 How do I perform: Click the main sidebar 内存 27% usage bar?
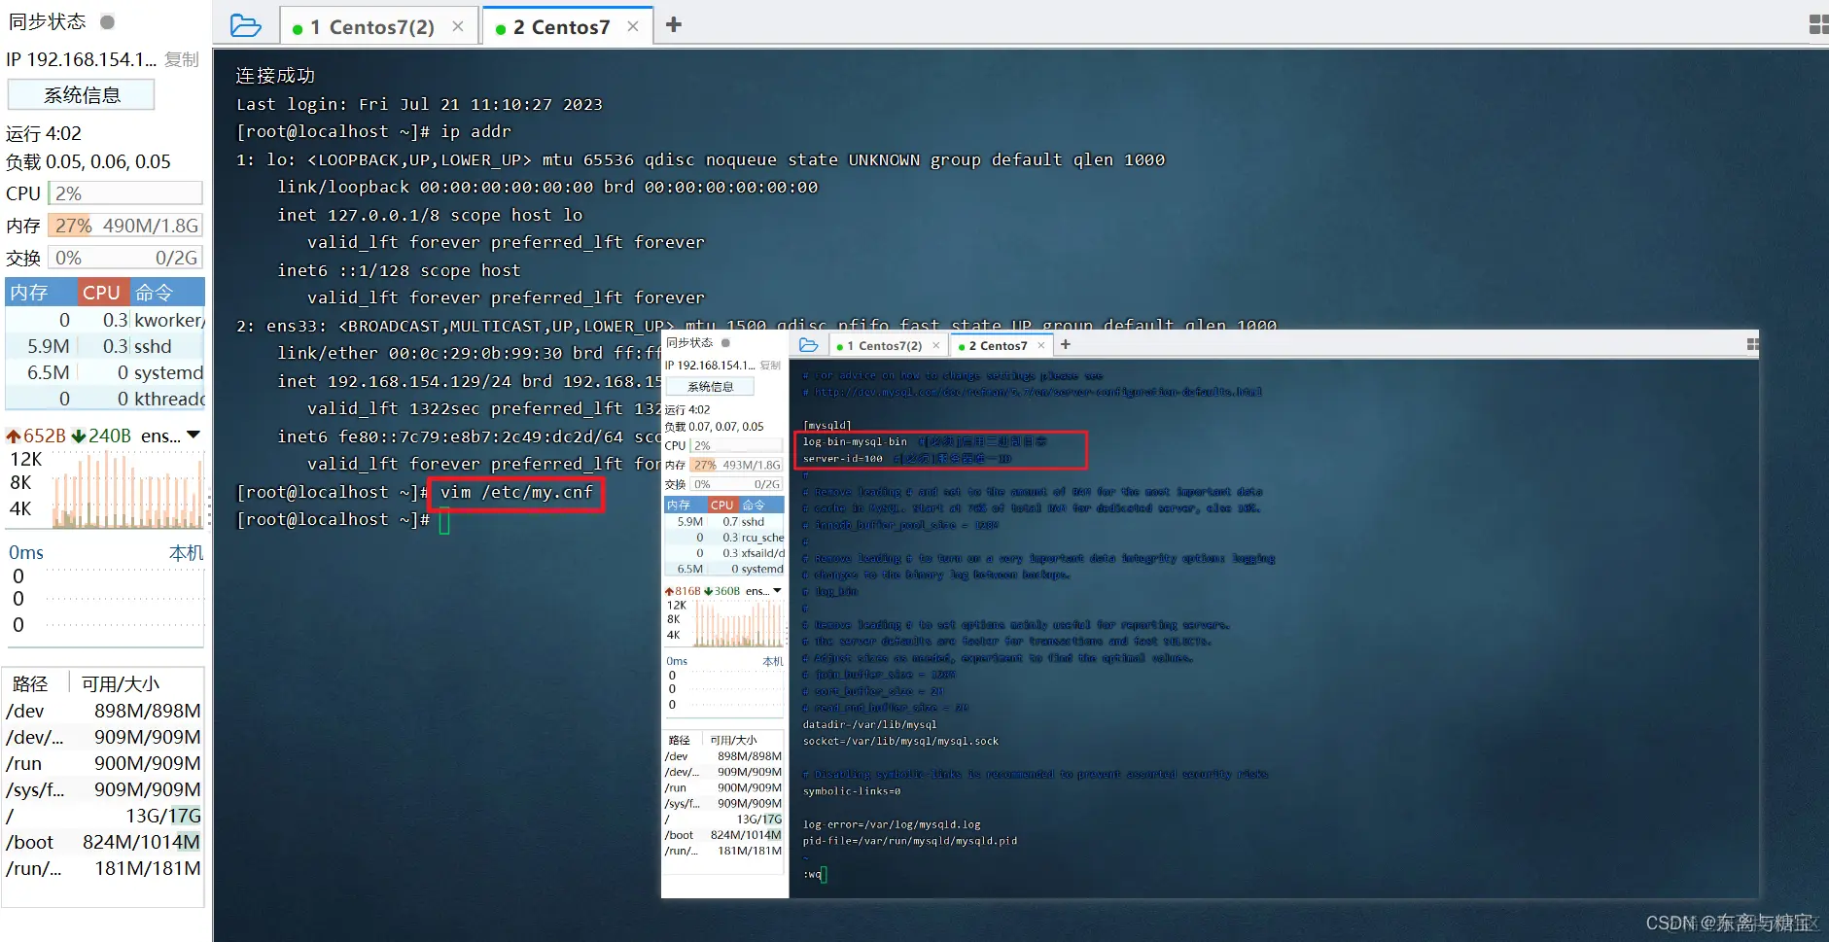click(x=125, y=226)
